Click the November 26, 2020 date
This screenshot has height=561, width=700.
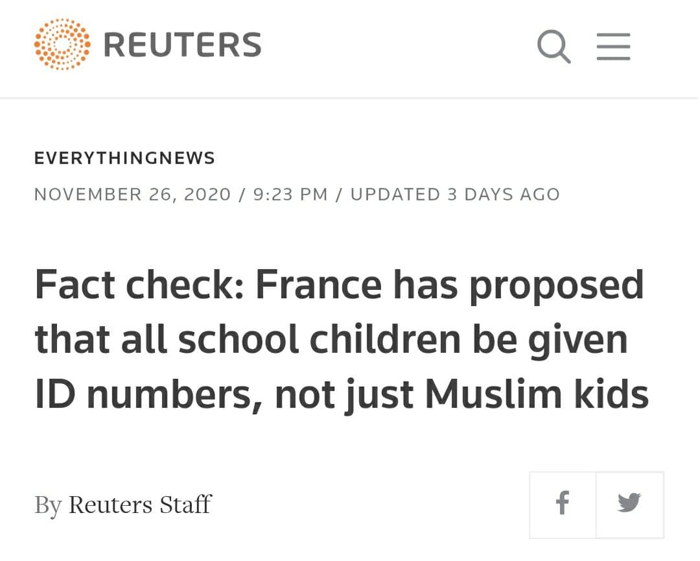point(133,195)
